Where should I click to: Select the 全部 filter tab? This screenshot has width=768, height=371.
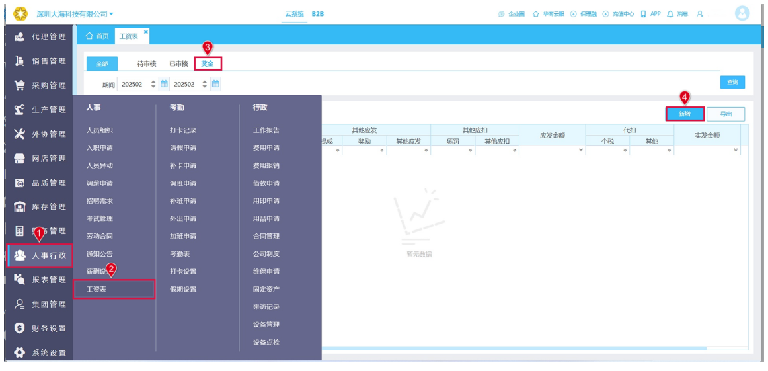pyautogui.click(x=102, y=63)
